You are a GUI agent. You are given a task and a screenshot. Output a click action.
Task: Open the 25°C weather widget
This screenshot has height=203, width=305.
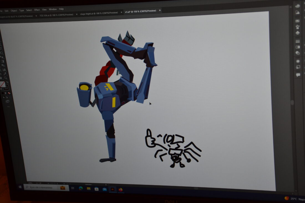(294, 199)
